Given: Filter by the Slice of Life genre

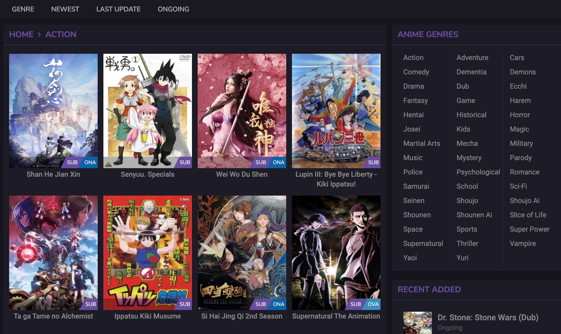Looking at the screenshot, I should pyautogui.click(x=528, y=215).
